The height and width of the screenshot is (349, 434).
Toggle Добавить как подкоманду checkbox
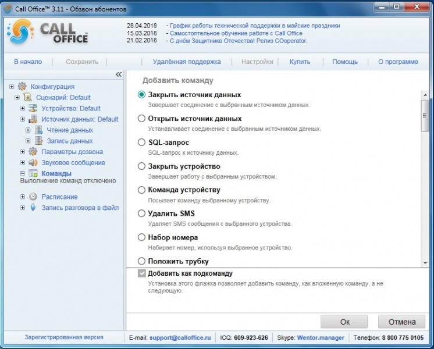142,273
